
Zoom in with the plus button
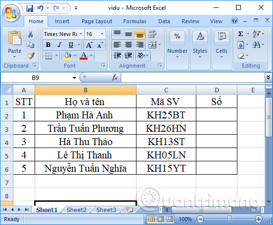tap(258, 219)
